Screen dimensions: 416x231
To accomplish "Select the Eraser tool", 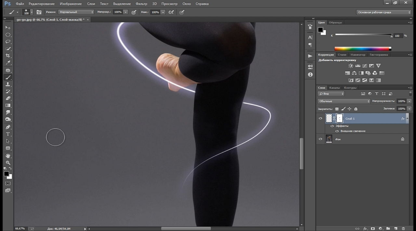I will point(8,98).
